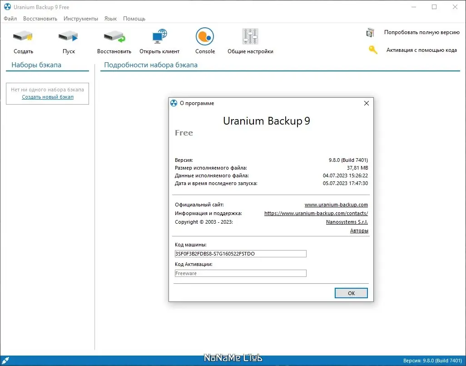
Task: Click the Версия: label in the dialog
Action: (x=183, y=160)
